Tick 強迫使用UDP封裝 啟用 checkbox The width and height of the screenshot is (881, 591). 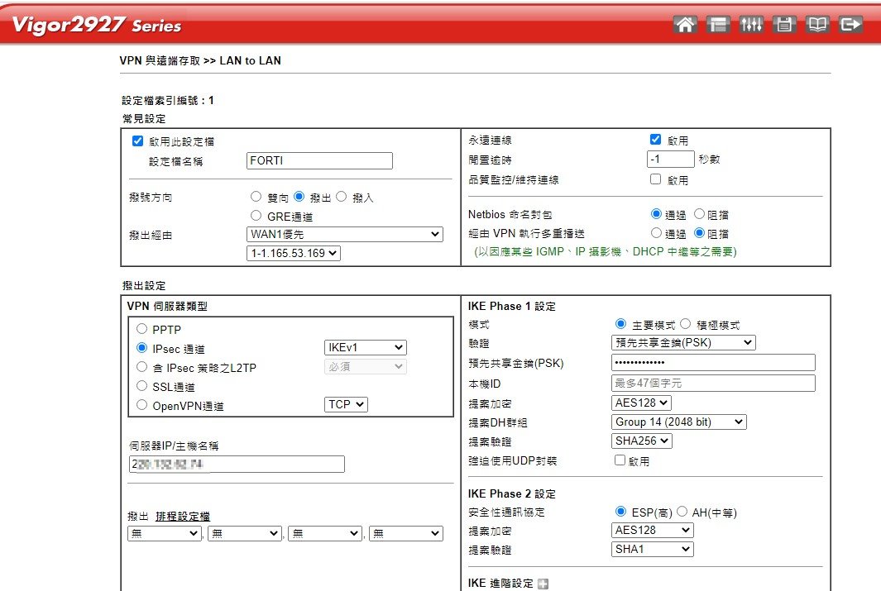(620, 460)
